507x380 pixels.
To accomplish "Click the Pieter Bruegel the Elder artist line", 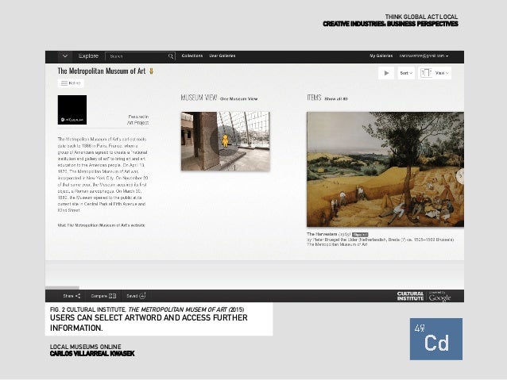I will [x=380, y=240].
